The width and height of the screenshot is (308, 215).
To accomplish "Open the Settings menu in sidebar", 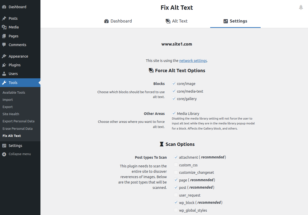I will (15, 146).
